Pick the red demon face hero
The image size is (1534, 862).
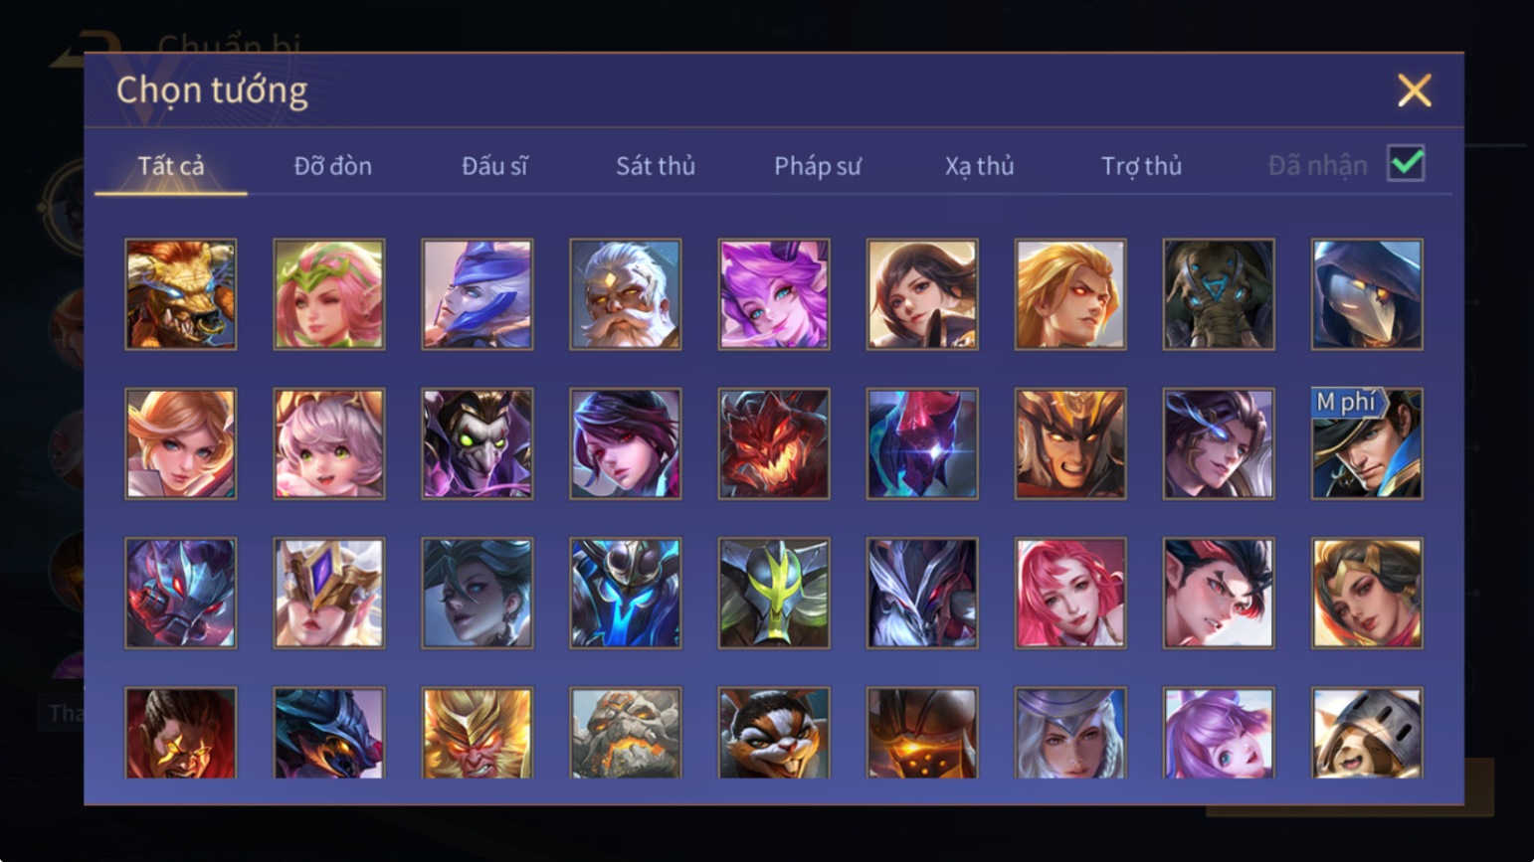coord(774,443)
